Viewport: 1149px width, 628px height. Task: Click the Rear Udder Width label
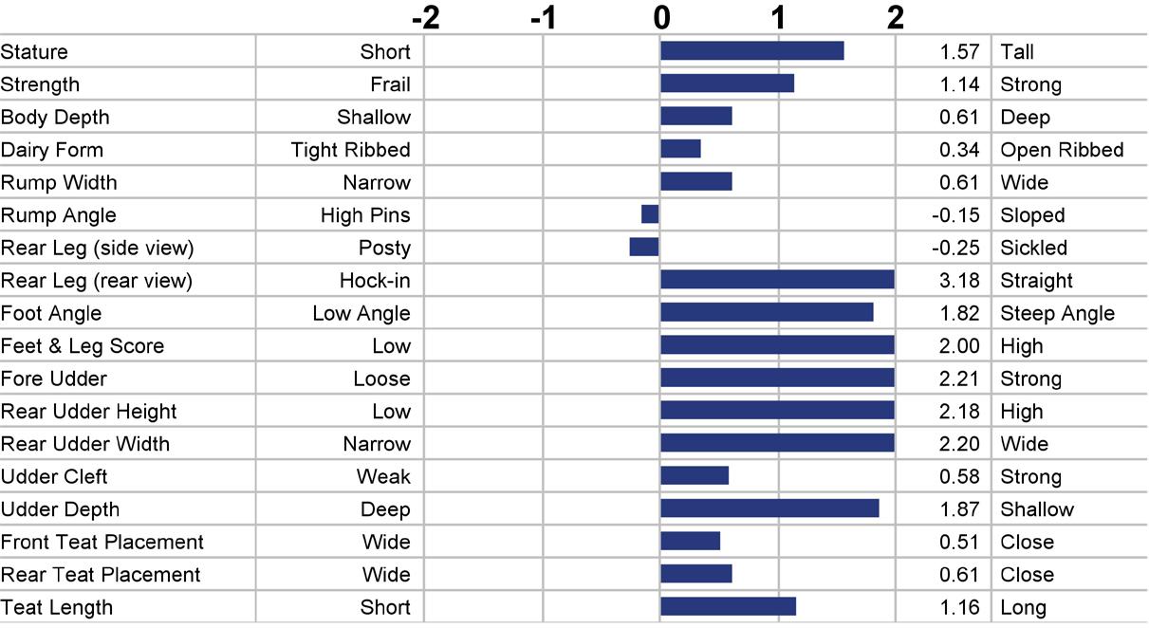pyautogui.click(x=85, y=444)
